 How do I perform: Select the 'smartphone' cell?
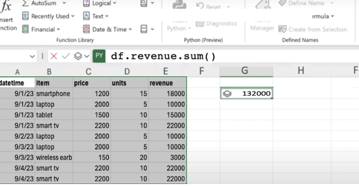click(54, 93)
